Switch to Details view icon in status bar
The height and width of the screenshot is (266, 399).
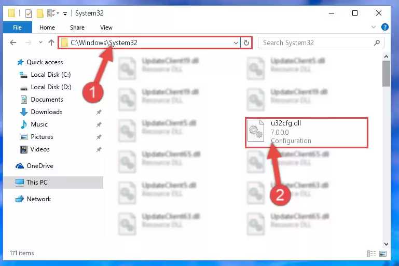372,254
